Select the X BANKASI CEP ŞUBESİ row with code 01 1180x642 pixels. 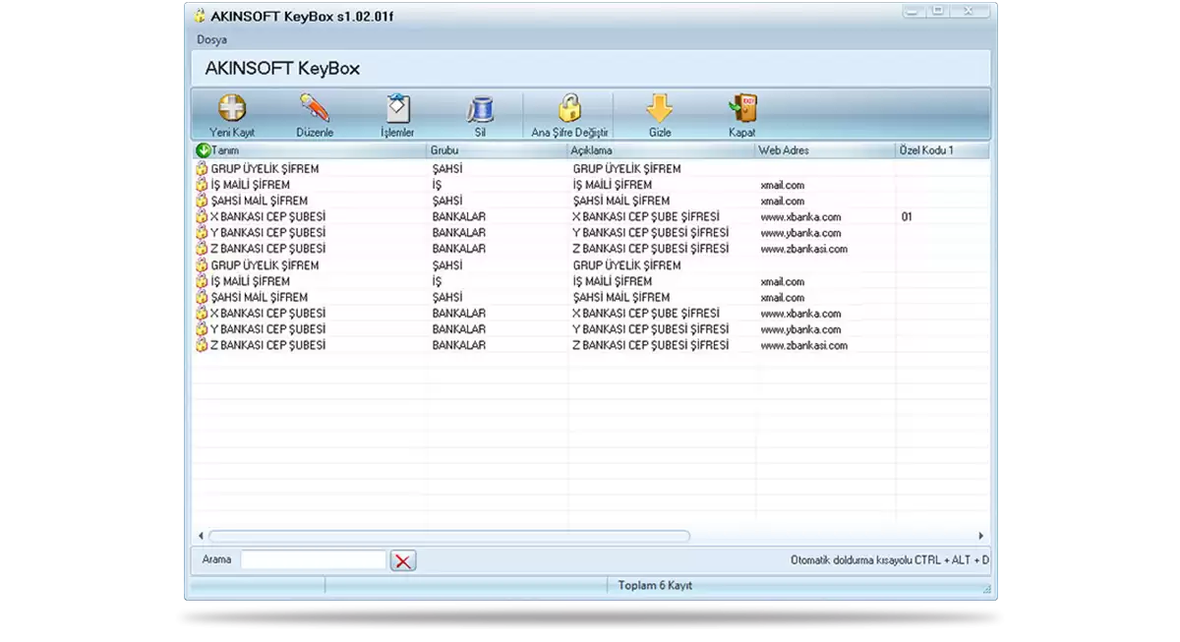coord(267,216)
